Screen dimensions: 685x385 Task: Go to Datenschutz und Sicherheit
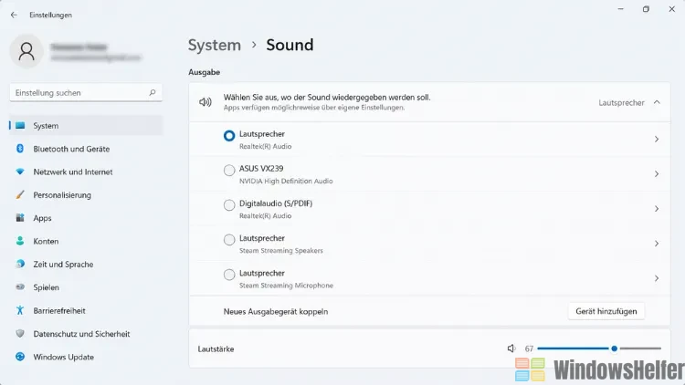click(x=86, y=334)
